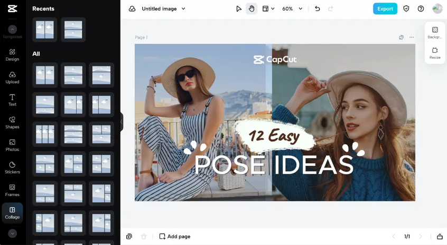
Task: Click the 1/1 page indicator
Action: pyautogui.click(x=407, y=237)
